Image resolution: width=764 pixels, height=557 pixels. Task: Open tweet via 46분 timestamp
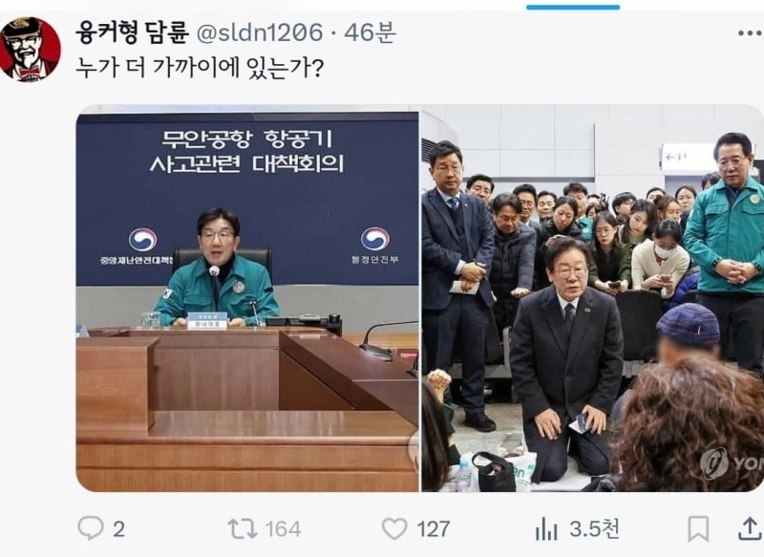(x=371, y=33)
